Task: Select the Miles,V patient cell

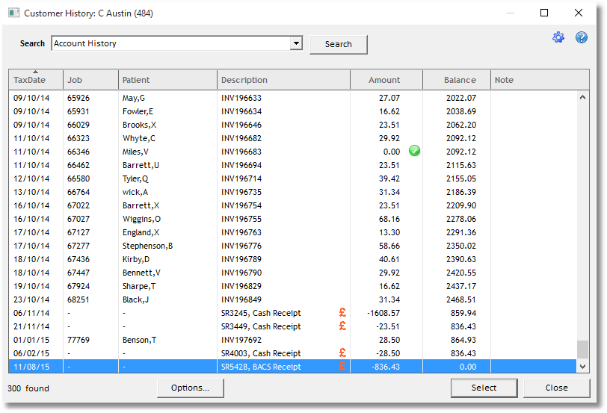Action: point(135,152)
